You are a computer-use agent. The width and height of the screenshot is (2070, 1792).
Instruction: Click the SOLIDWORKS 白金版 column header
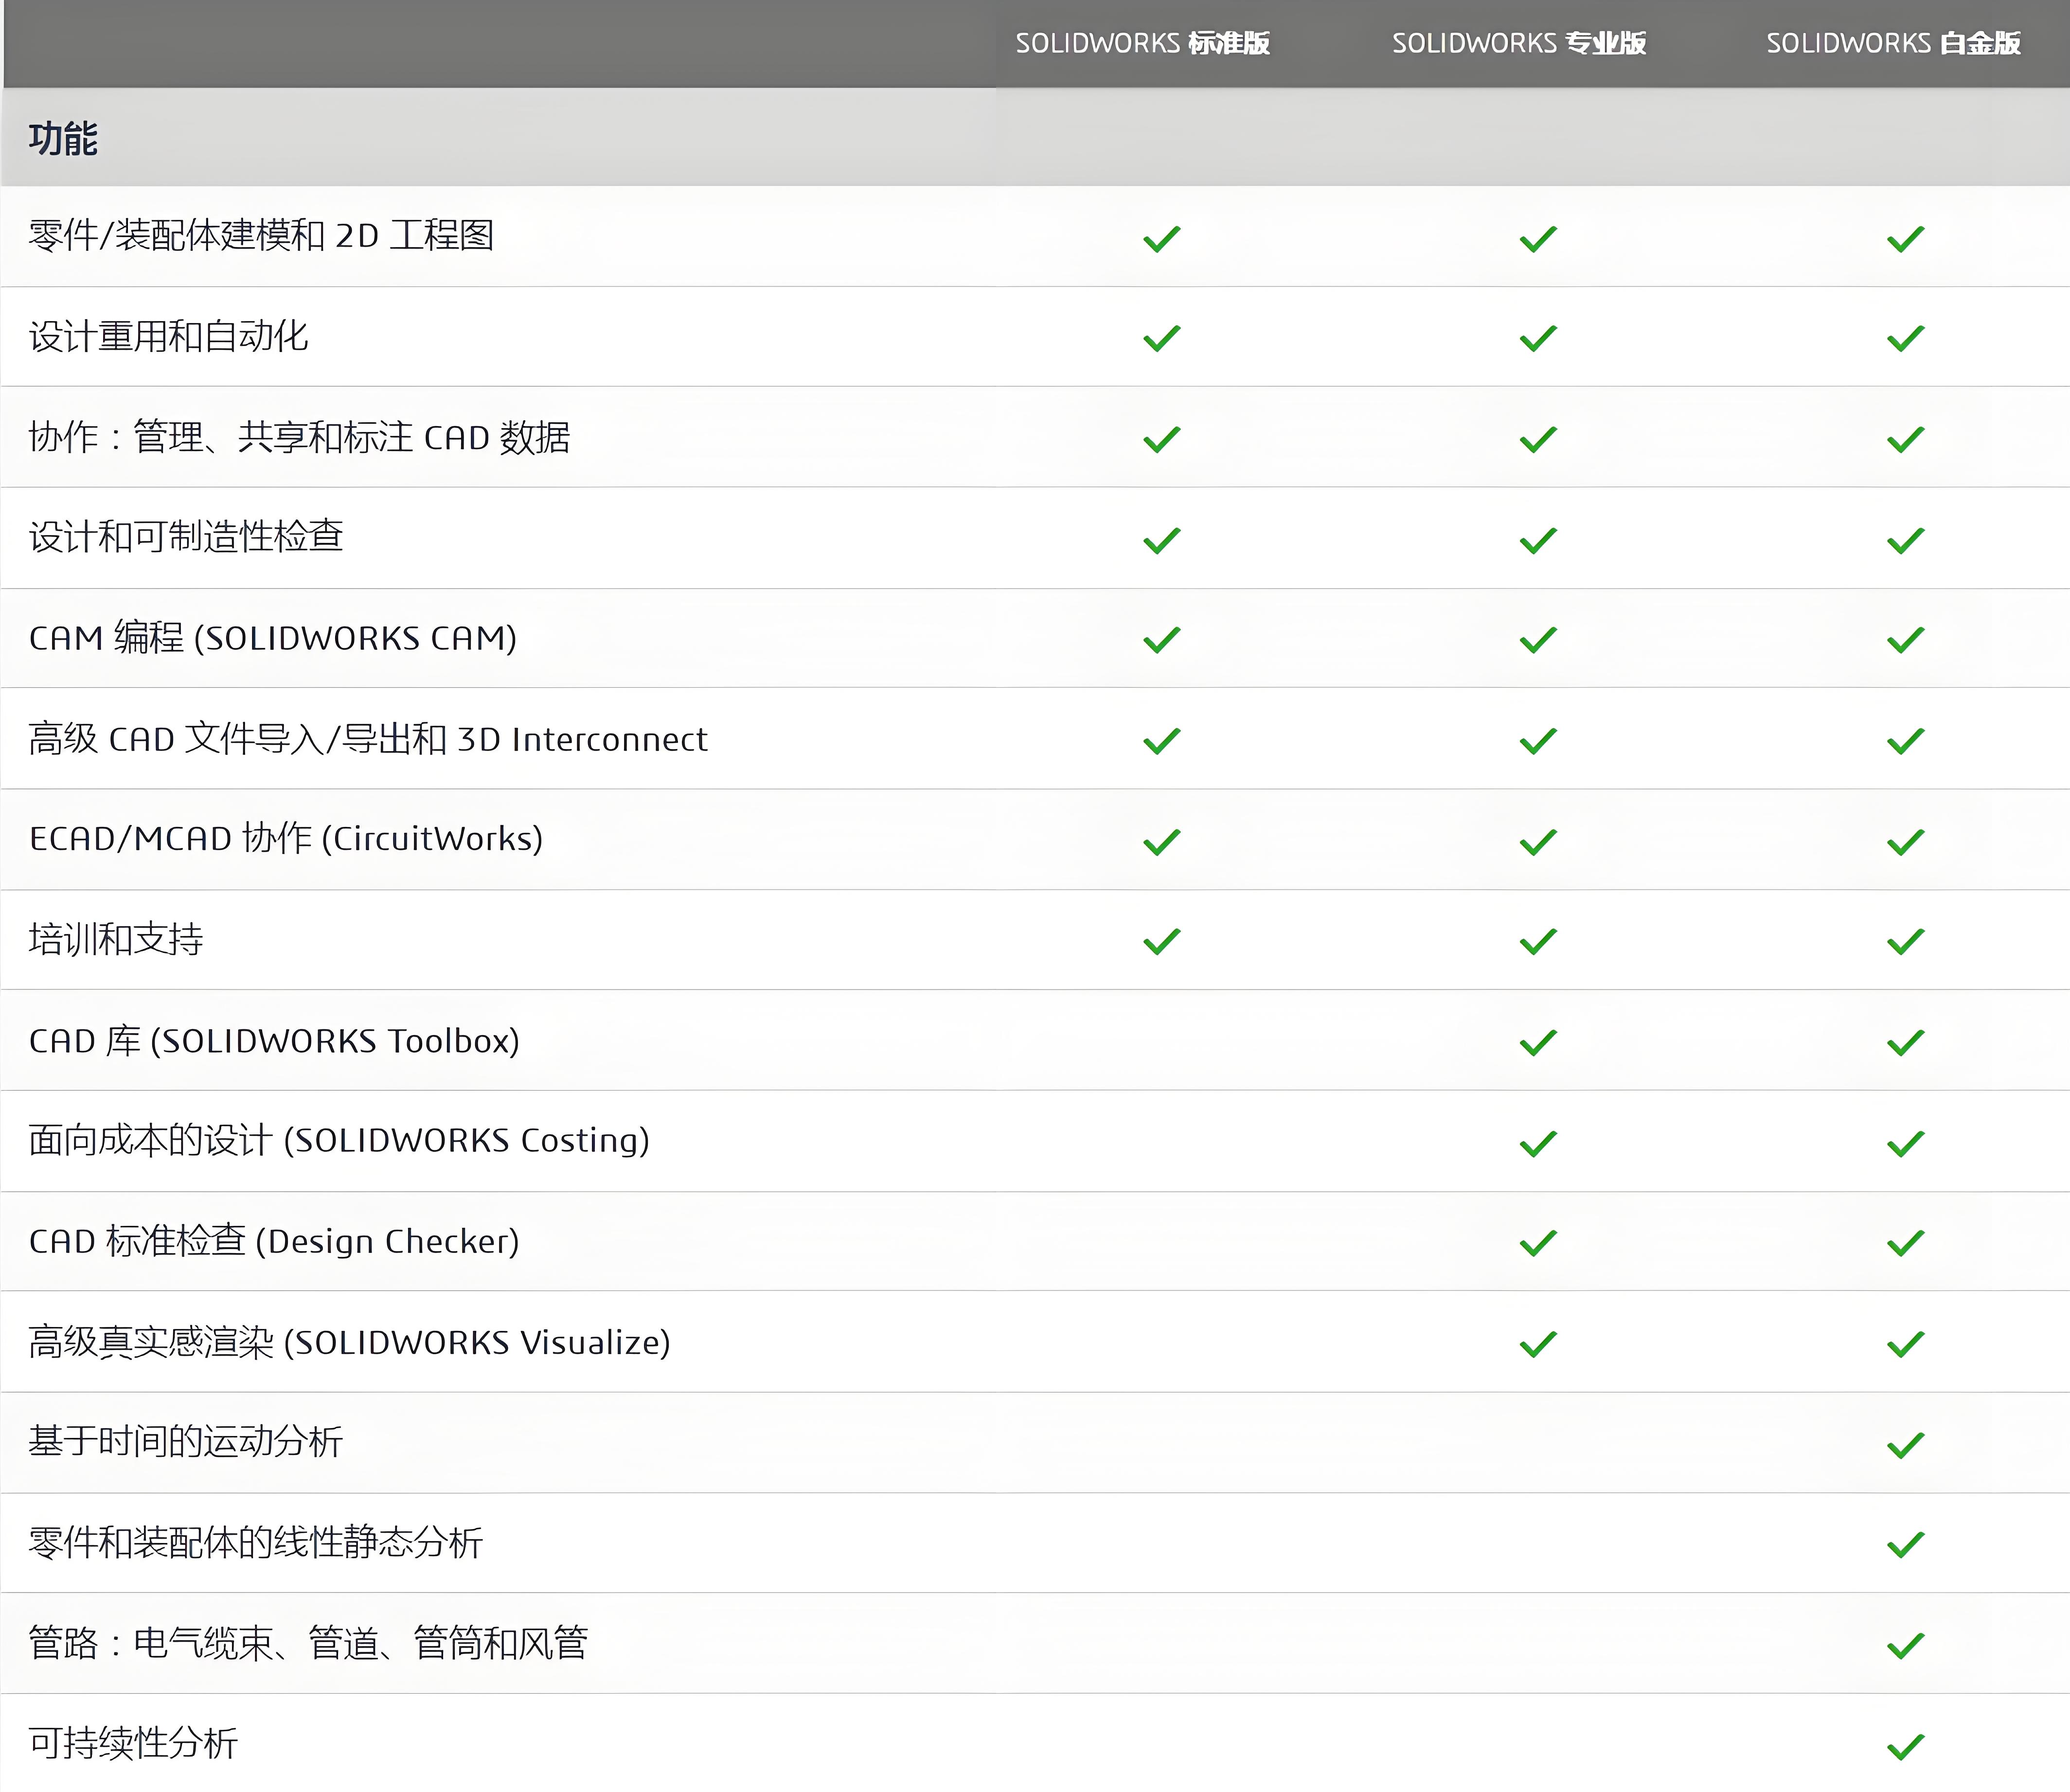coord(1893,43)
